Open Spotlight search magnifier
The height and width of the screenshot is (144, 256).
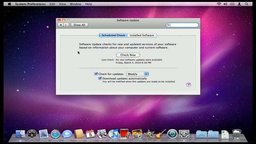point(246,4)
